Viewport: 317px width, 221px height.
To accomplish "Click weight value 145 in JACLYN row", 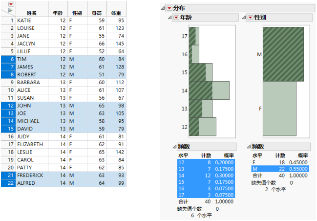I will (x=116, y=44).
